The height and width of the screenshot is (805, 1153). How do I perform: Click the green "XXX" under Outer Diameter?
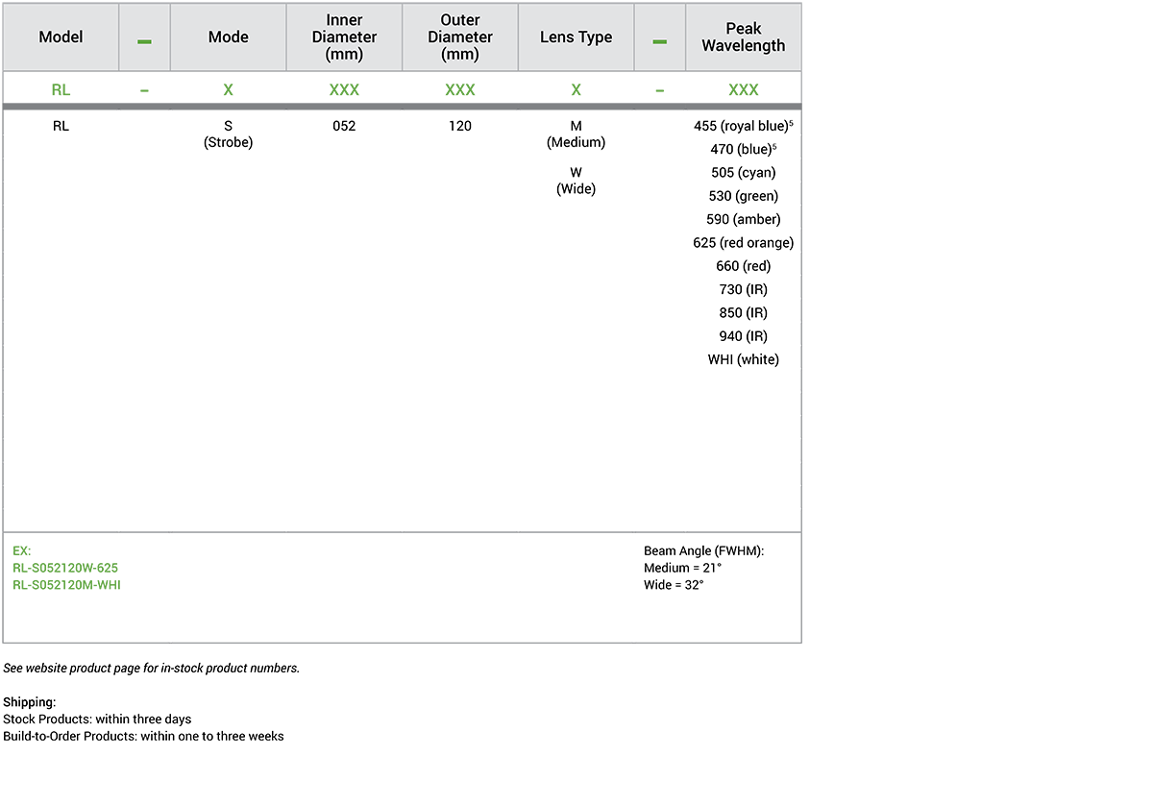click(460, 89)
